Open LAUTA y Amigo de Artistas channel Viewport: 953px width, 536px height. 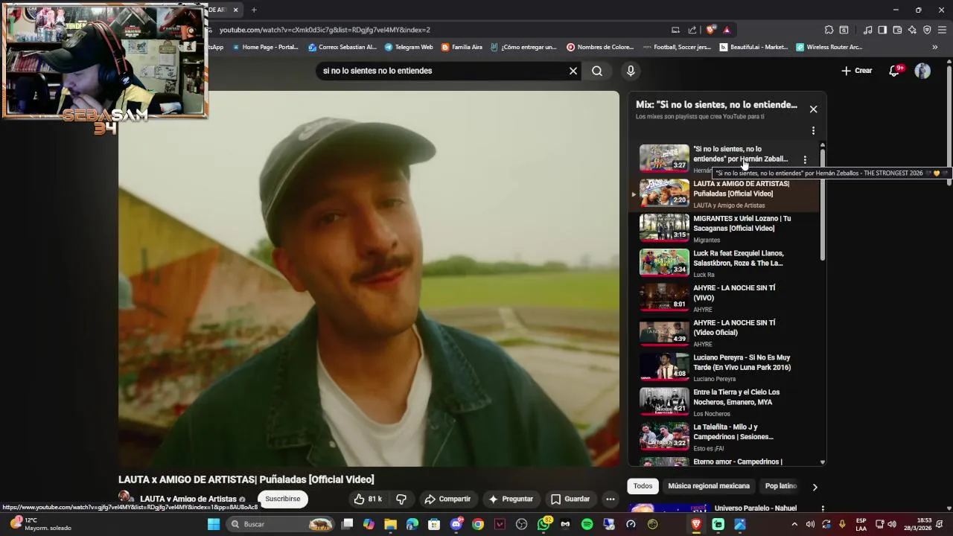(188, 499)
